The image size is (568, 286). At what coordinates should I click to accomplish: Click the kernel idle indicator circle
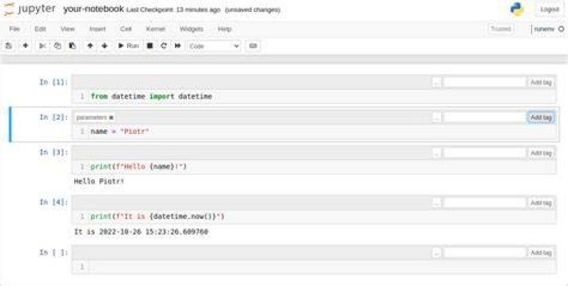click(561, 29)
